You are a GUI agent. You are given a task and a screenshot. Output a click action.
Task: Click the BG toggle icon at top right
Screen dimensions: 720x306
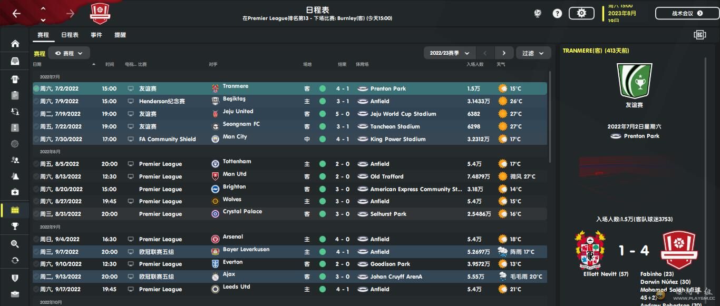point(700,35)
